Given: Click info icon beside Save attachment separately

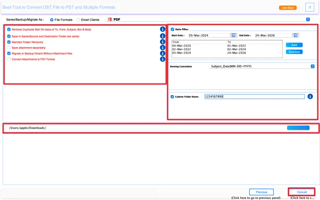Looking at the screenshot, I should tap(163, 48).
